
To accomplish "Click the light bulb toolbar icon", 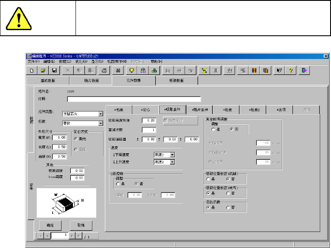I will pyautogui.click(x=132, y=70).
